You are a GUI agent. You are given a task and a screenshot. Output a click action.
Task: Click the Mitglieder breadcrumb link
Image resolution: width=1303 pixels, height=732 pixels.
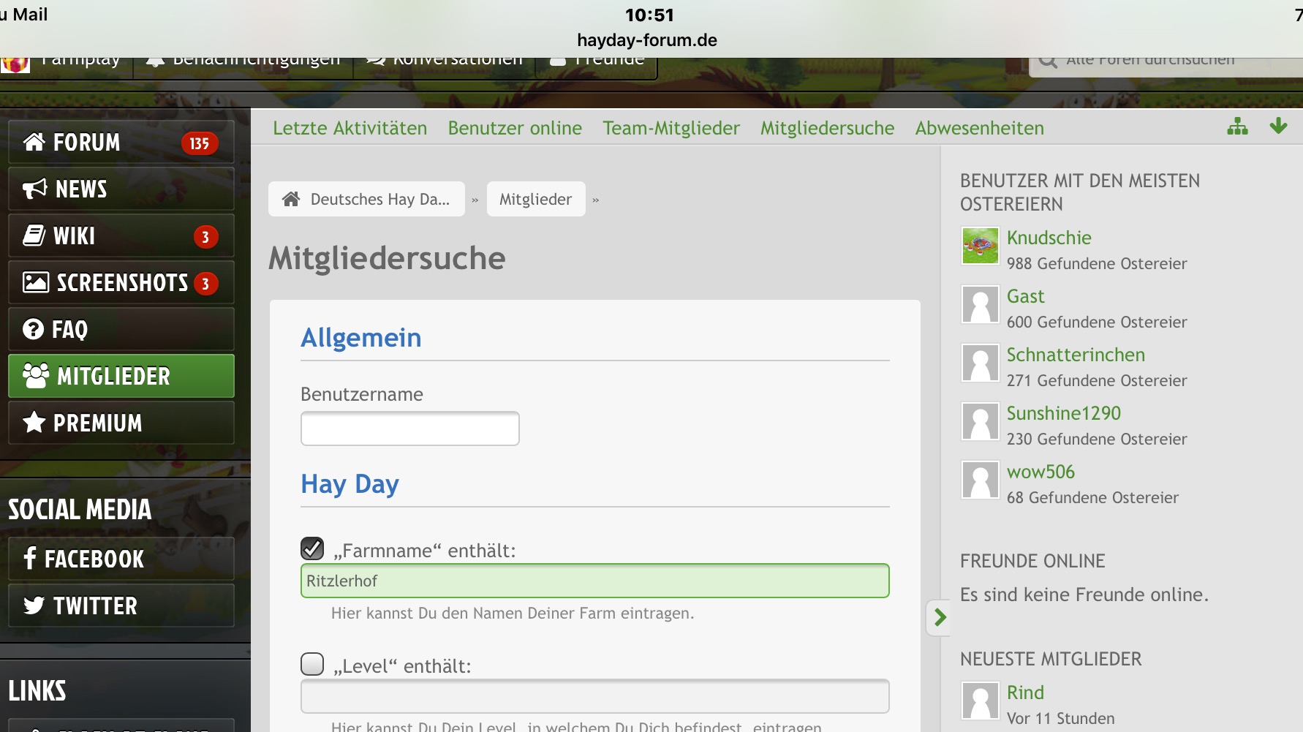535,199
